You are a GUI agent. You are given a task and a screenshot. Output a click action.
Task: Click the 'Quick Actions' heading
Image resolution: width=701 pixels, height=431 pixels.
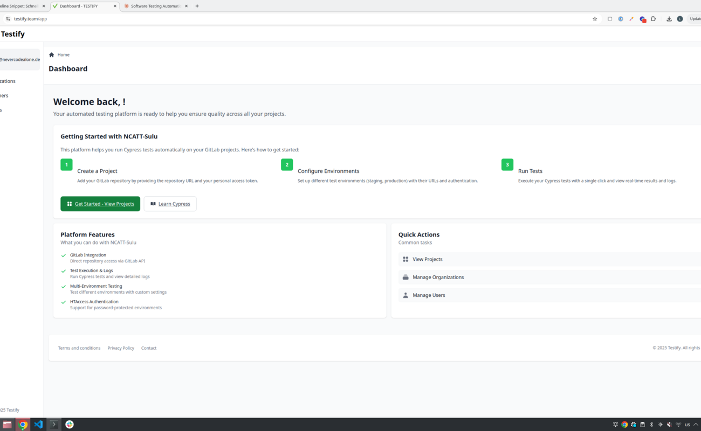[419, 235]
